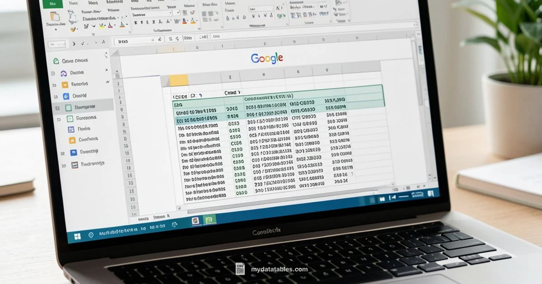Toggle underline formatting in the Font group
Screen dimensions: 542x284
click(x=147, y=22)
